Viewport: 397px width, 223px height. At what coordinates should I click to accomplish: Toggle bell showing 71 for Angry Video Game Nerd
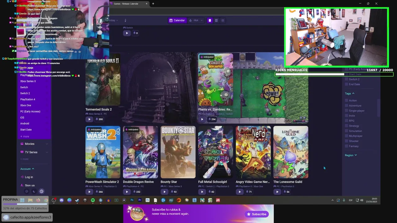pyautogui.click(x=249, y=192)
